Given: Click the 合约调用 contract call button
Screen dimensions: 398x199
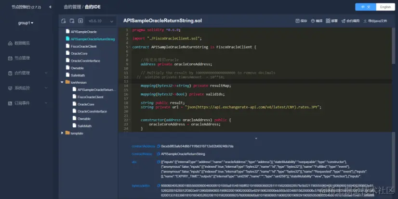Looking at the screenshot, I should [350, 21].
